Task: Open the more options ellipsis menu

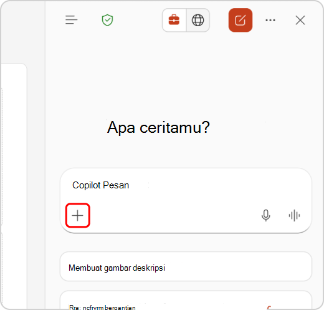Action: (x=270, y=20)
